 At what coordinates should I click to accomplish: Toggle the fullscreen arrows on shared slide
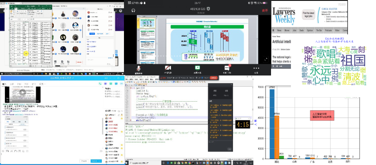point(266,59)
